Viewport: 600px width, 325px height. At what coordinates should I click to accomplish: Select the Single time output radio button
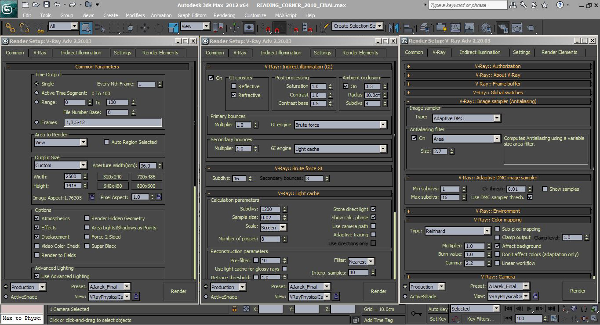tap(36, 83)
